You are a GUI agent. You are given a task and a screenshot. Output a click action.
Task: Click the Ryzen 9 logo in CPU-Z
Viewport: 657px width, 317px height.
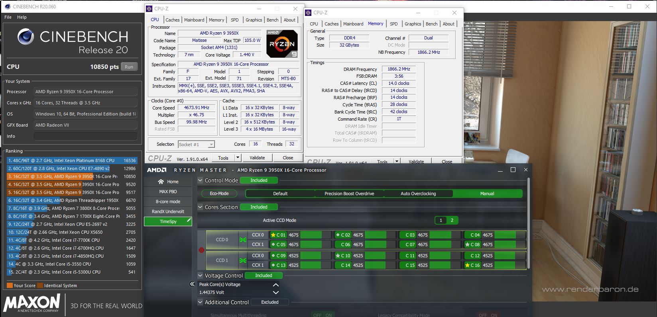282,43
